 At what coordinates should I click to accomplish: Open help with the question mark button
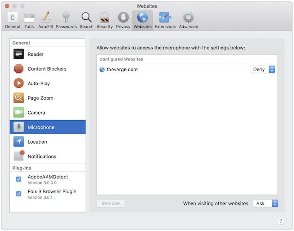(280, 221)
